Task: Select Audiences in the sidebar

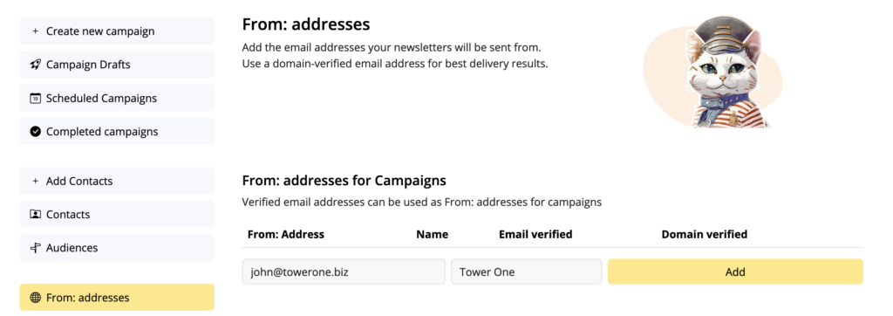Action: 117,248
